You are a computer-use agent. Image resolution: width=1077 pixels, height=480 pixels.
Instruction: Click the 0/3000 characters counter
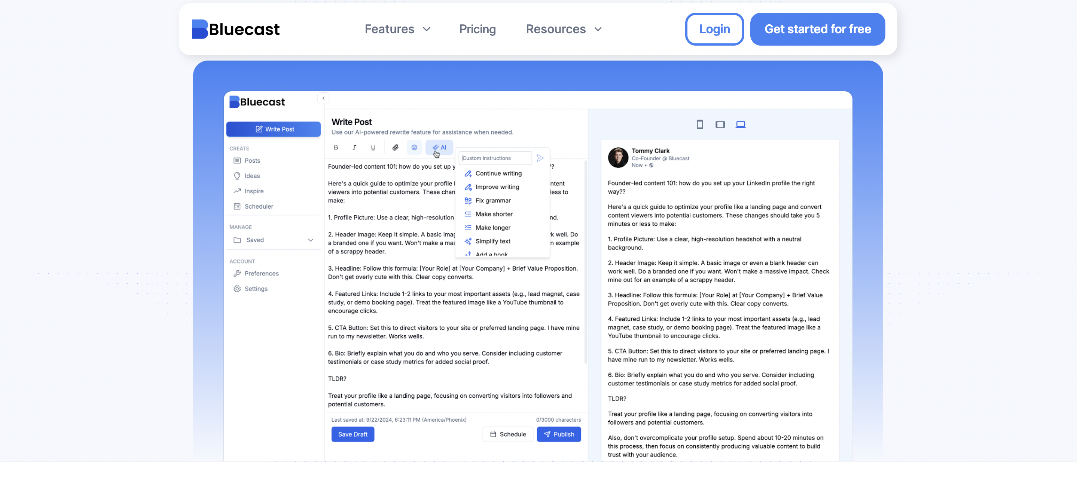[558, 420]
